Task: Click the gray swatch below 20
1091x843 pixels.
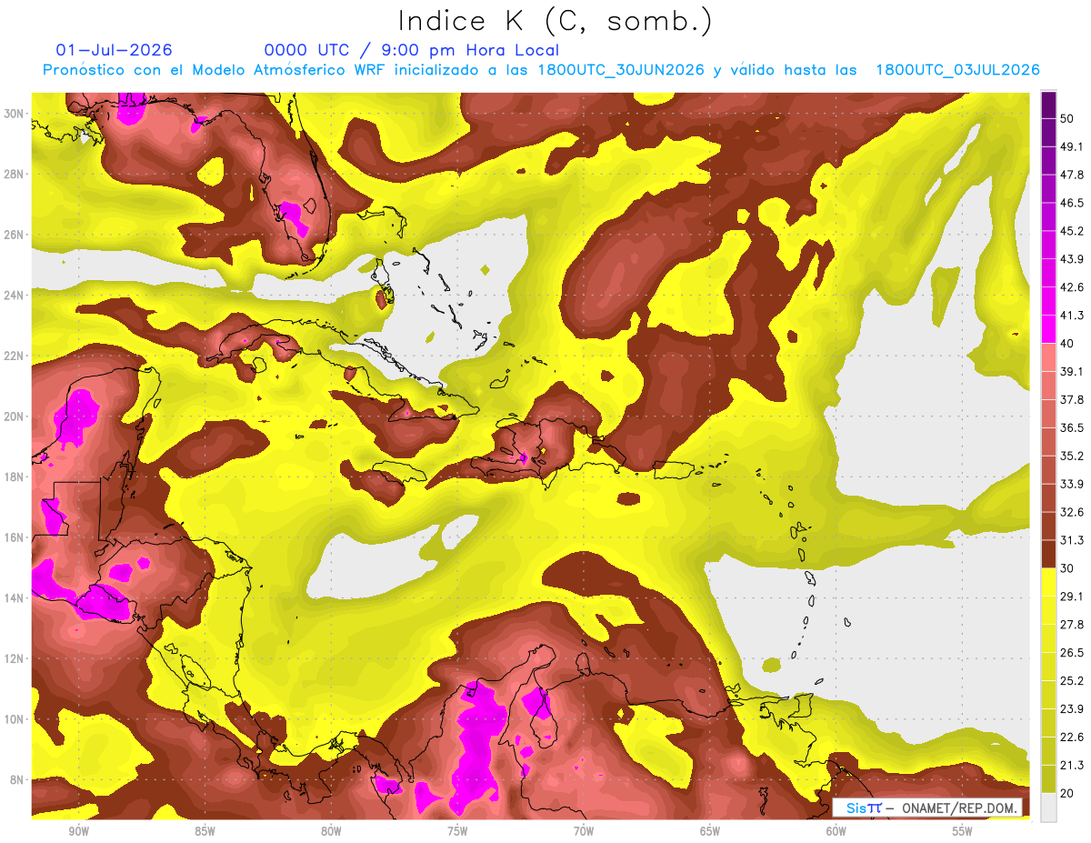Action: 1048,807
